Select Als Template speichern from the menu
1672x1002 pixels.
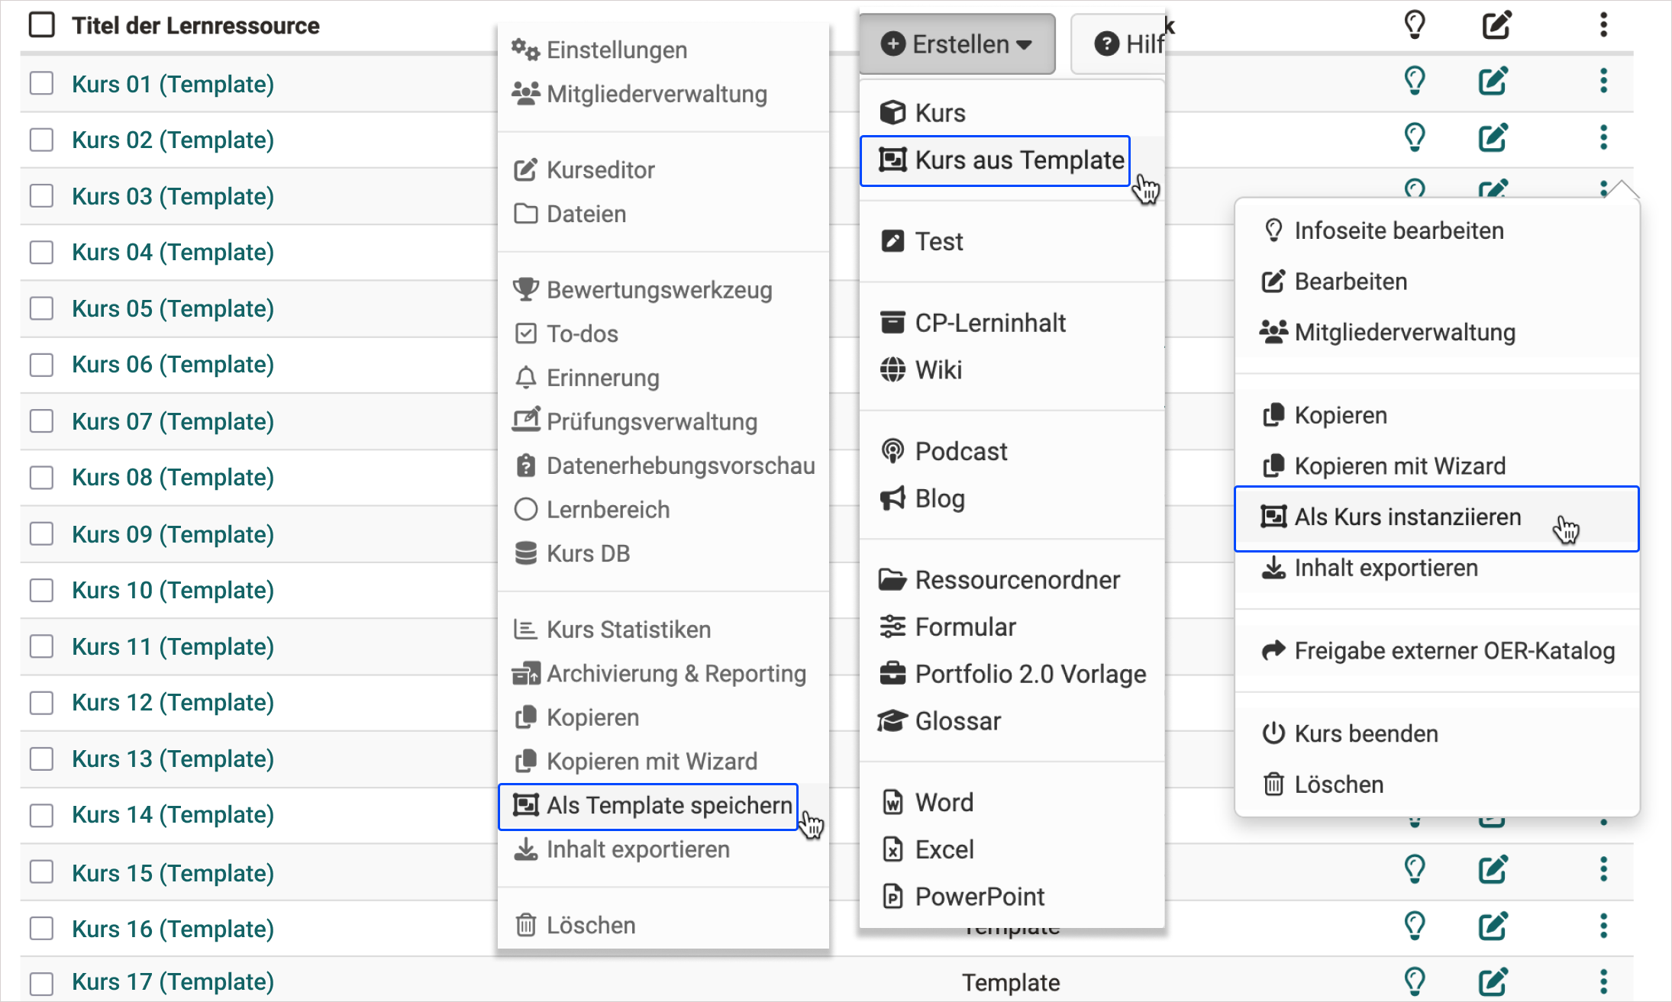pos(669,805)
